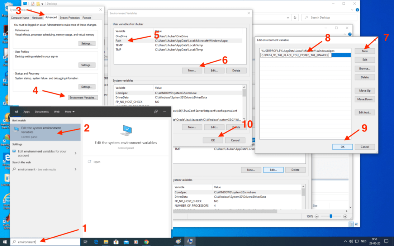The image size is (394, 246).
Task: Open the feedback icon in search panel
Action: coord(156,112)
